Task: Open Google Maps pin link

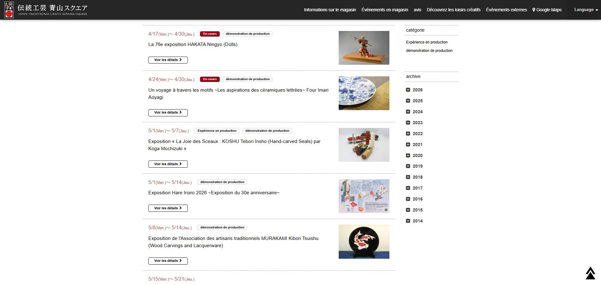Action: pos(547,10)
